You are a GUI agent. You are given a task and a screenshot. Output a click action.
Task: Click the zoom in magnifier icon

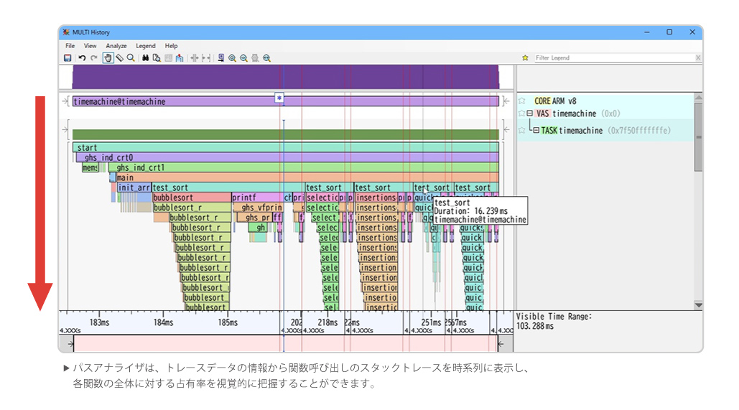233,58
